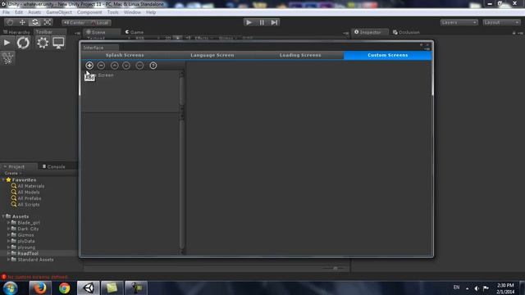Select the Custom Screens tab

[388, 55]
